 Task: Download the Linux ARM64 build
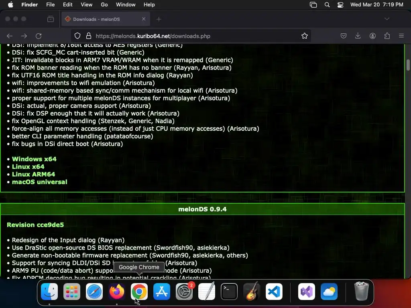point(34,174)
